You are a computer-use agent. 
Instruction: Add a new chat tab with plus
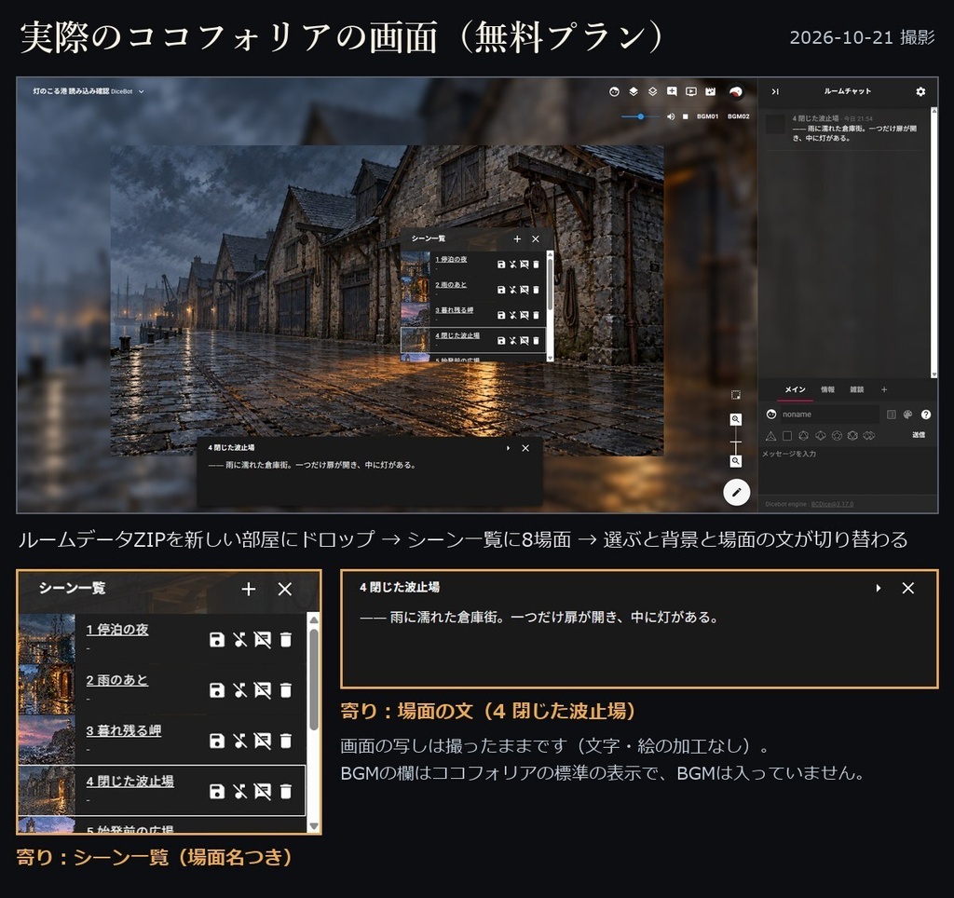[x=884, y=390]
